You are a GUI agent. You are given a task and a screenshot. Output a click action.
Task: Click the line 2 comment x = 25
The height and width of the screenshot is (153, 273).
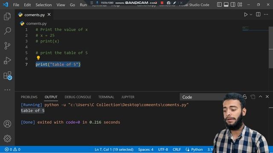point(45,35)
